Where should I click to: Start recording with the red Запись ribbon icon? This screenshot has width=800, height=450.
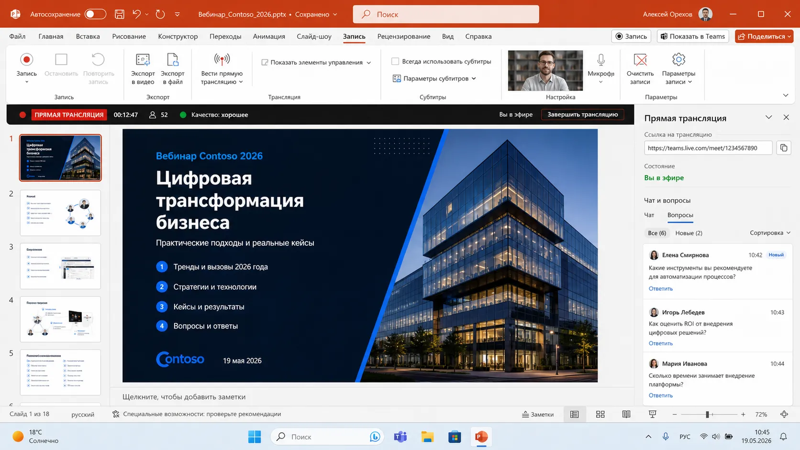[x=26, y=59]
